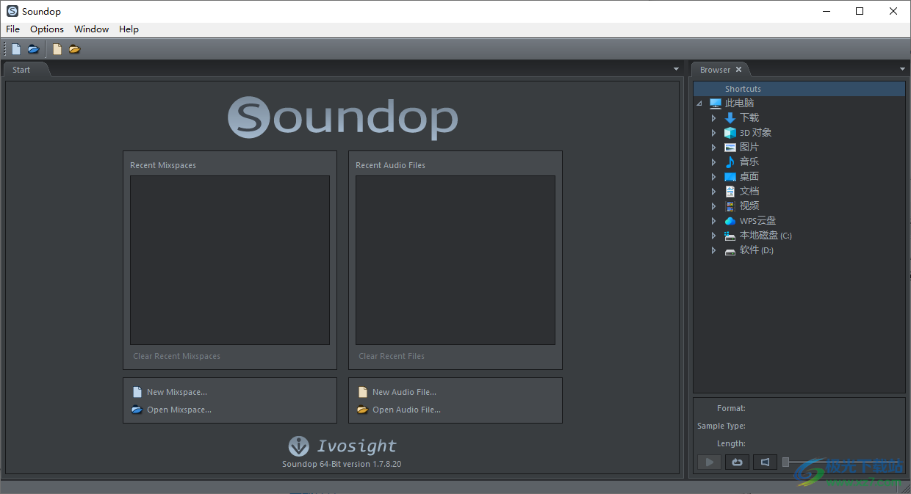Click the preview position slider handle
This screenshot has width=911, height=494.
coord(785,462)
